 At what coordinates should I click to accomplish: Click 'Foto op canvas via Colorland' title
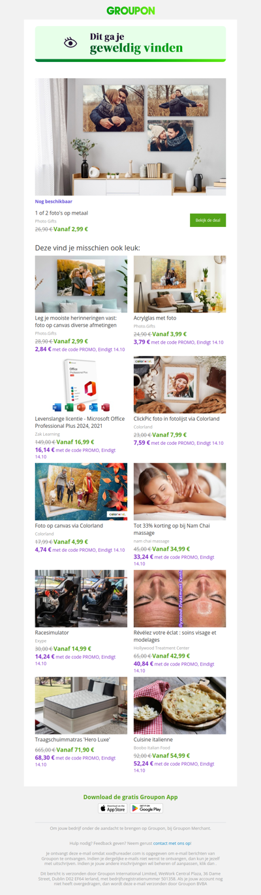(69, 526)
